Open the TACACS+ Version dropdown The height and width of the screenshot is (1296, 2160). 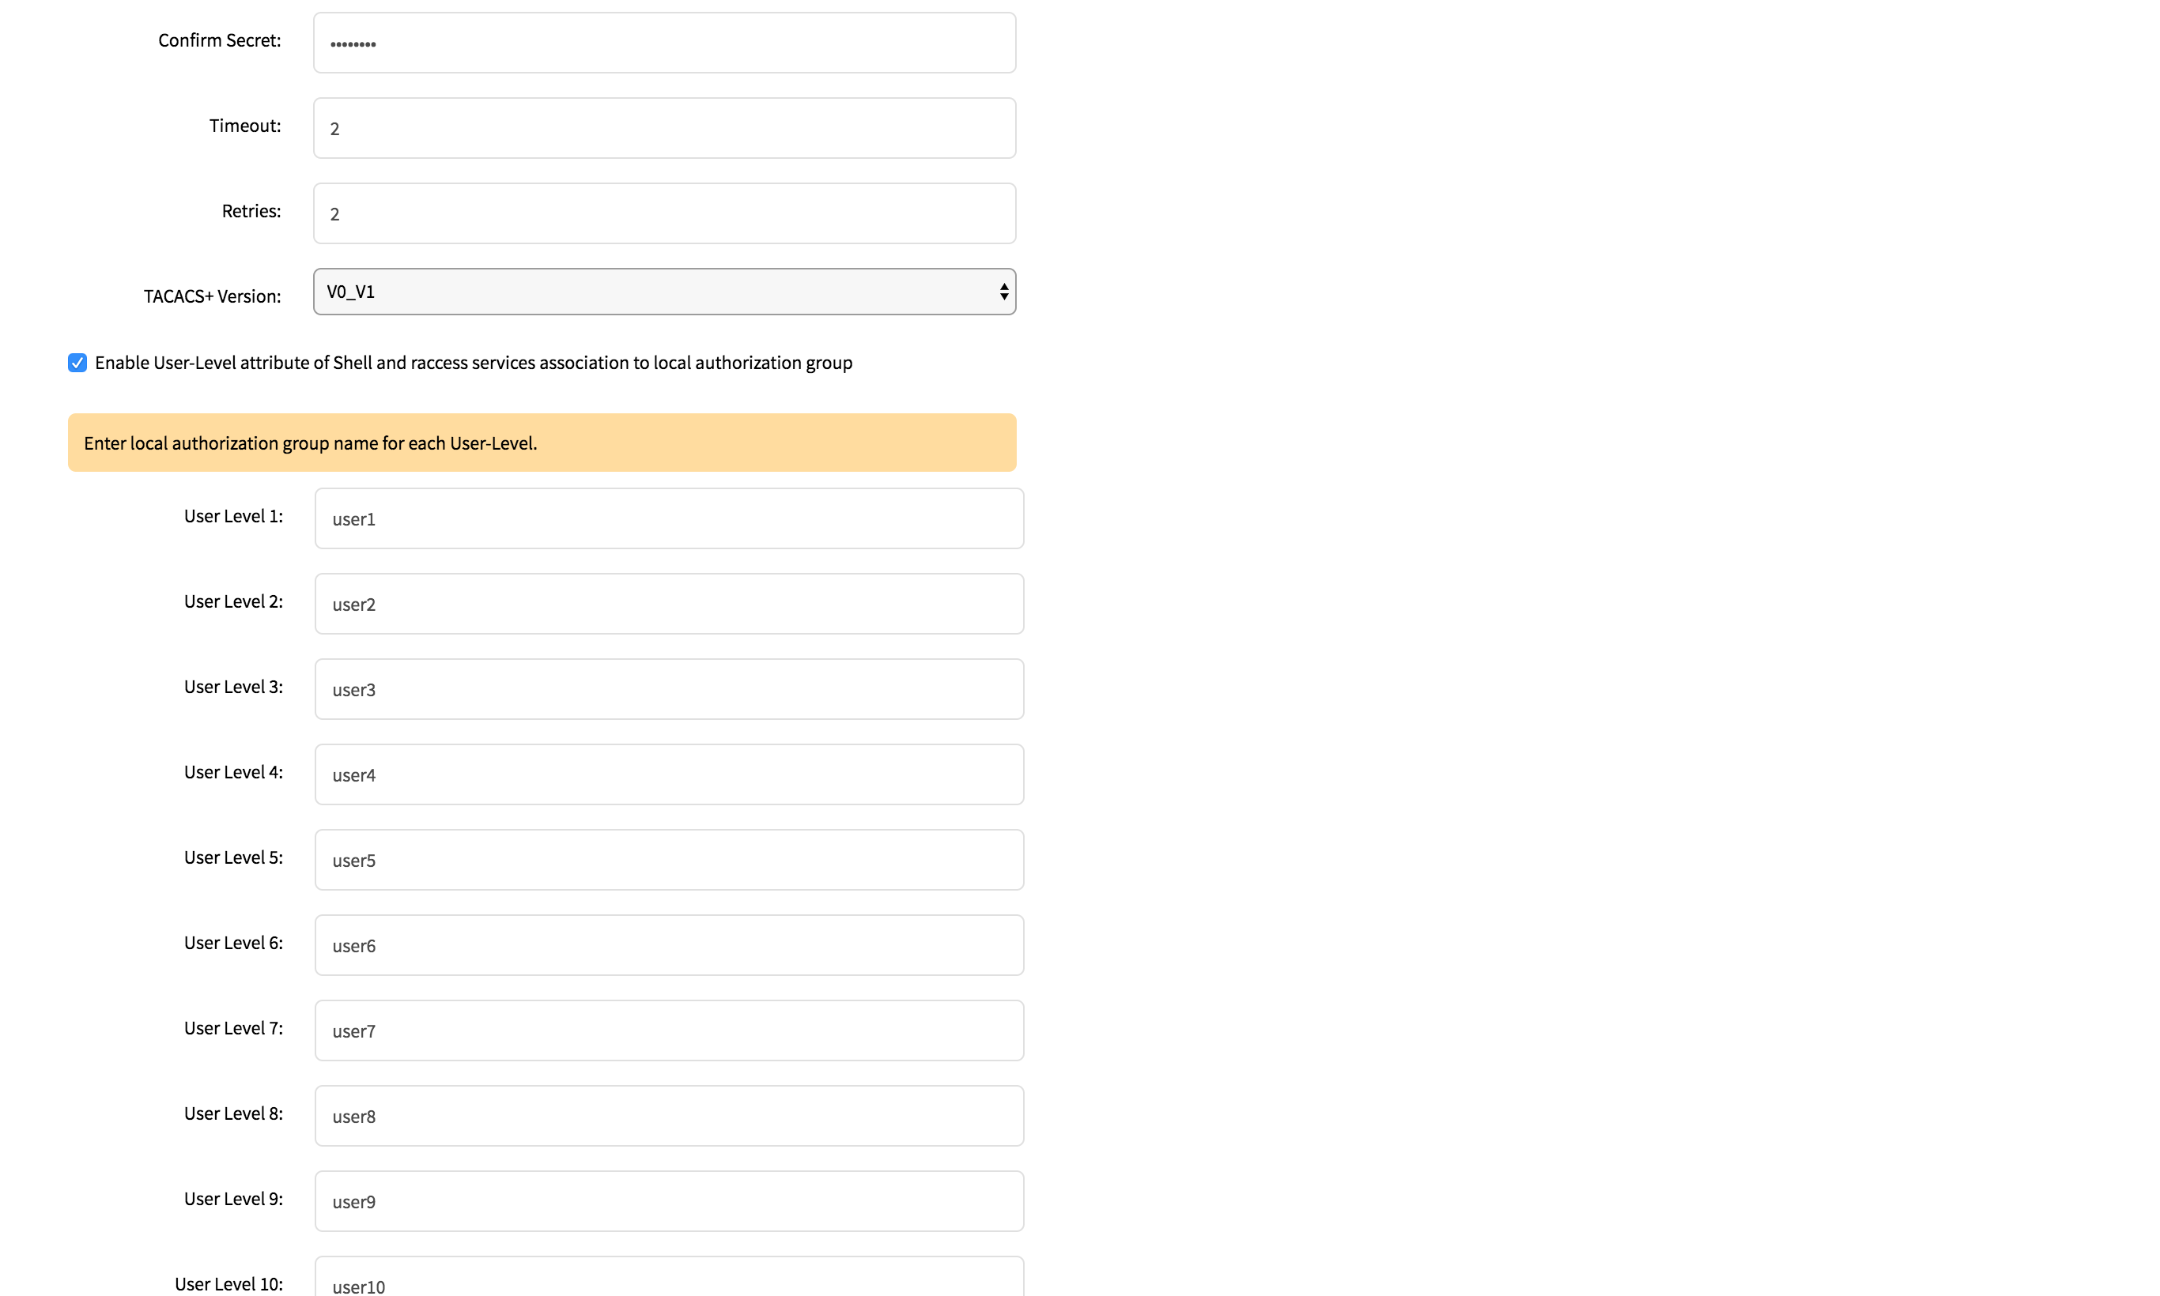pyautogui.click(x=664, y=292)
